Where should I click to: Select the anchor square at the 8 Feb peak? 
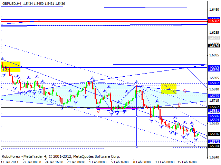pos(136,86)
